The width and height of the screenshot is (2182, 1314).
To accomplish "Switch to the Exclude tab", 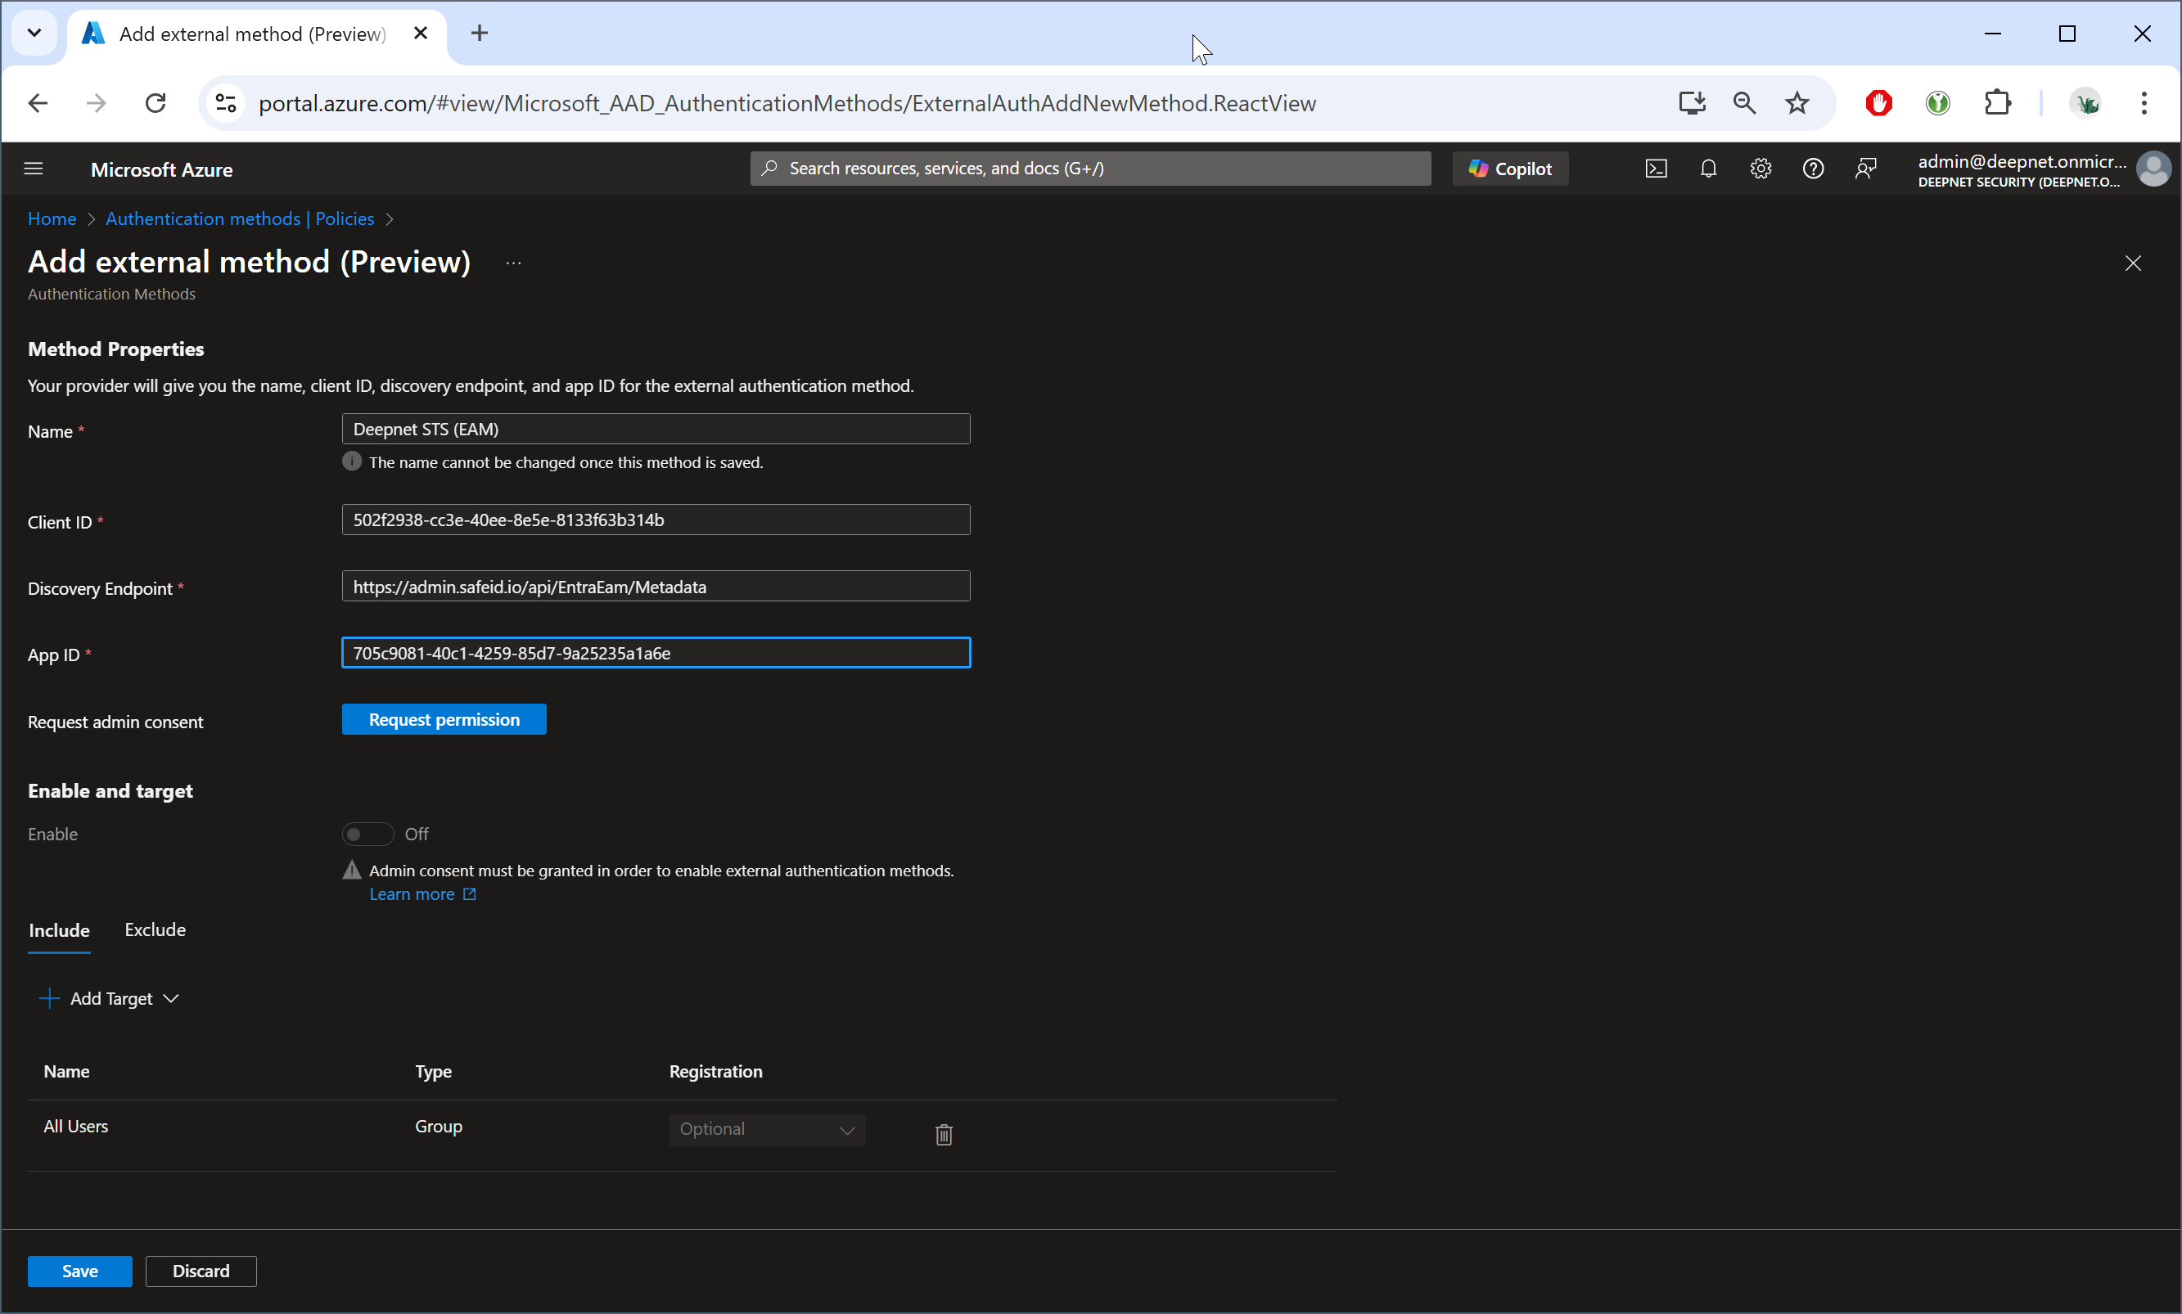I will (155, 929).
